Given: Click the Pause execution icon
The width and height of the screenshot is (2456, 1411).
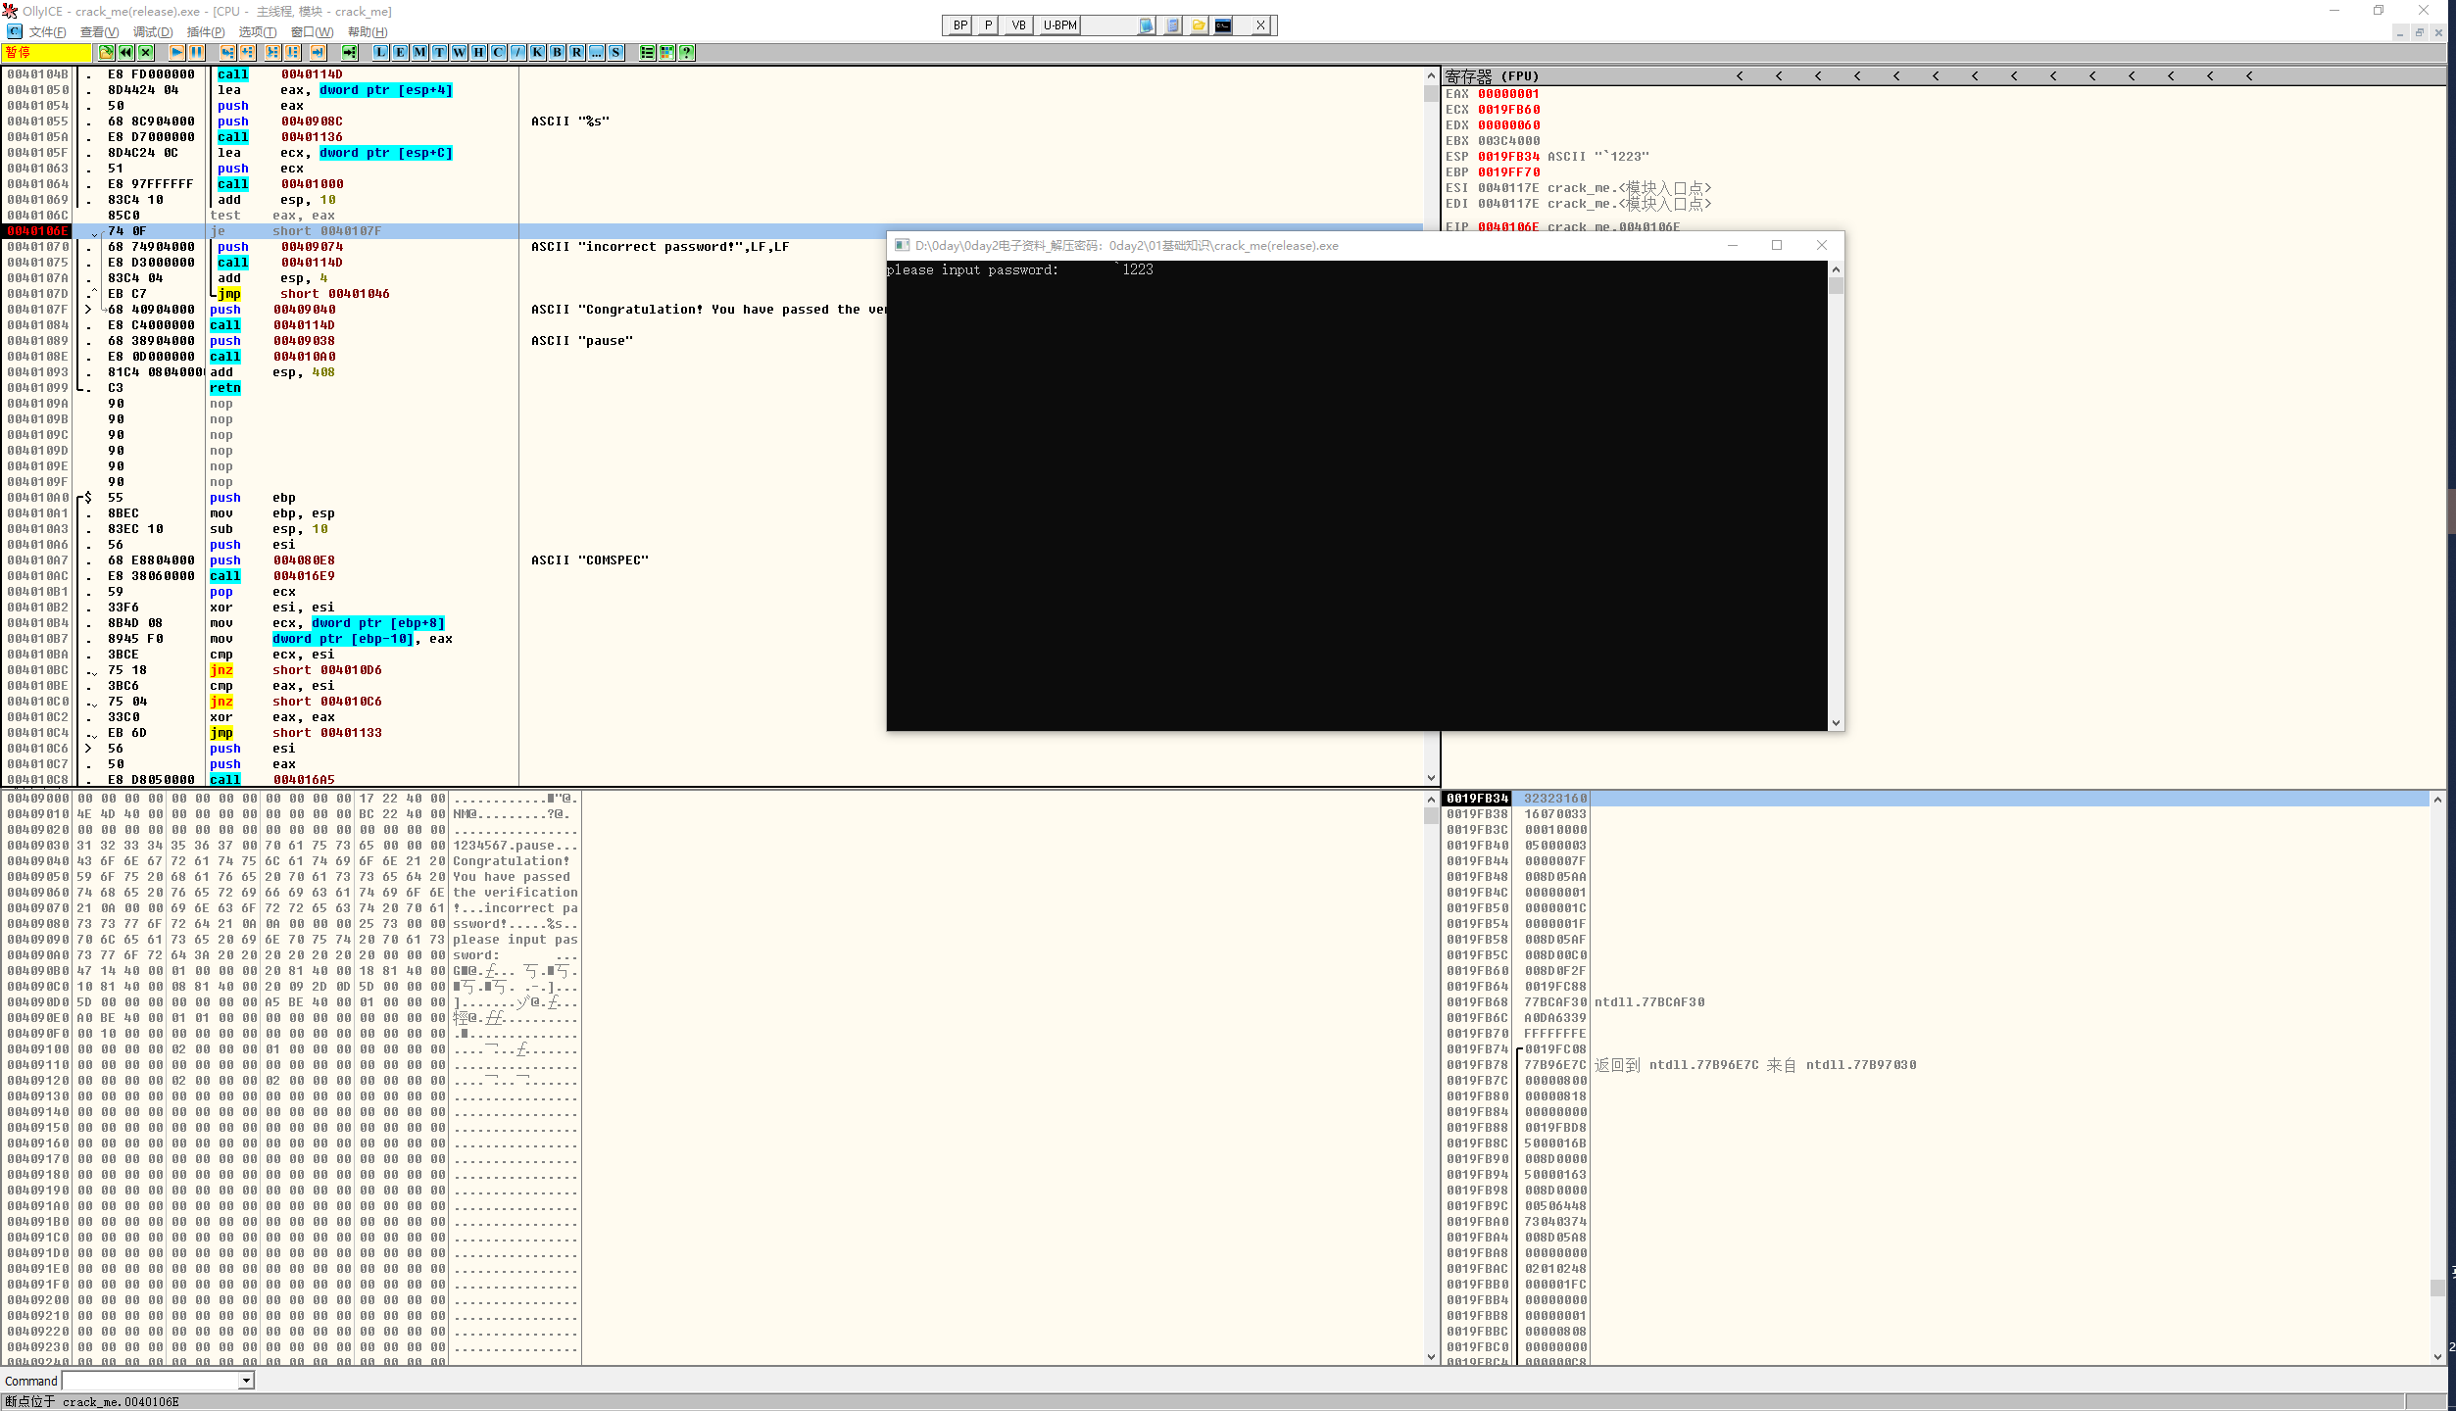Looking at the screenshot, I should pyautogui.click(x=196, y=52).
